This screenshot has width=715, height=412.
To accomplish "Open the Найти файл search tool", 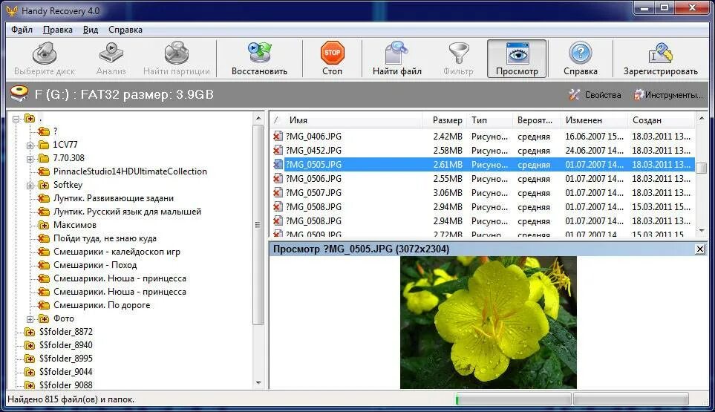I will point(396,59).
